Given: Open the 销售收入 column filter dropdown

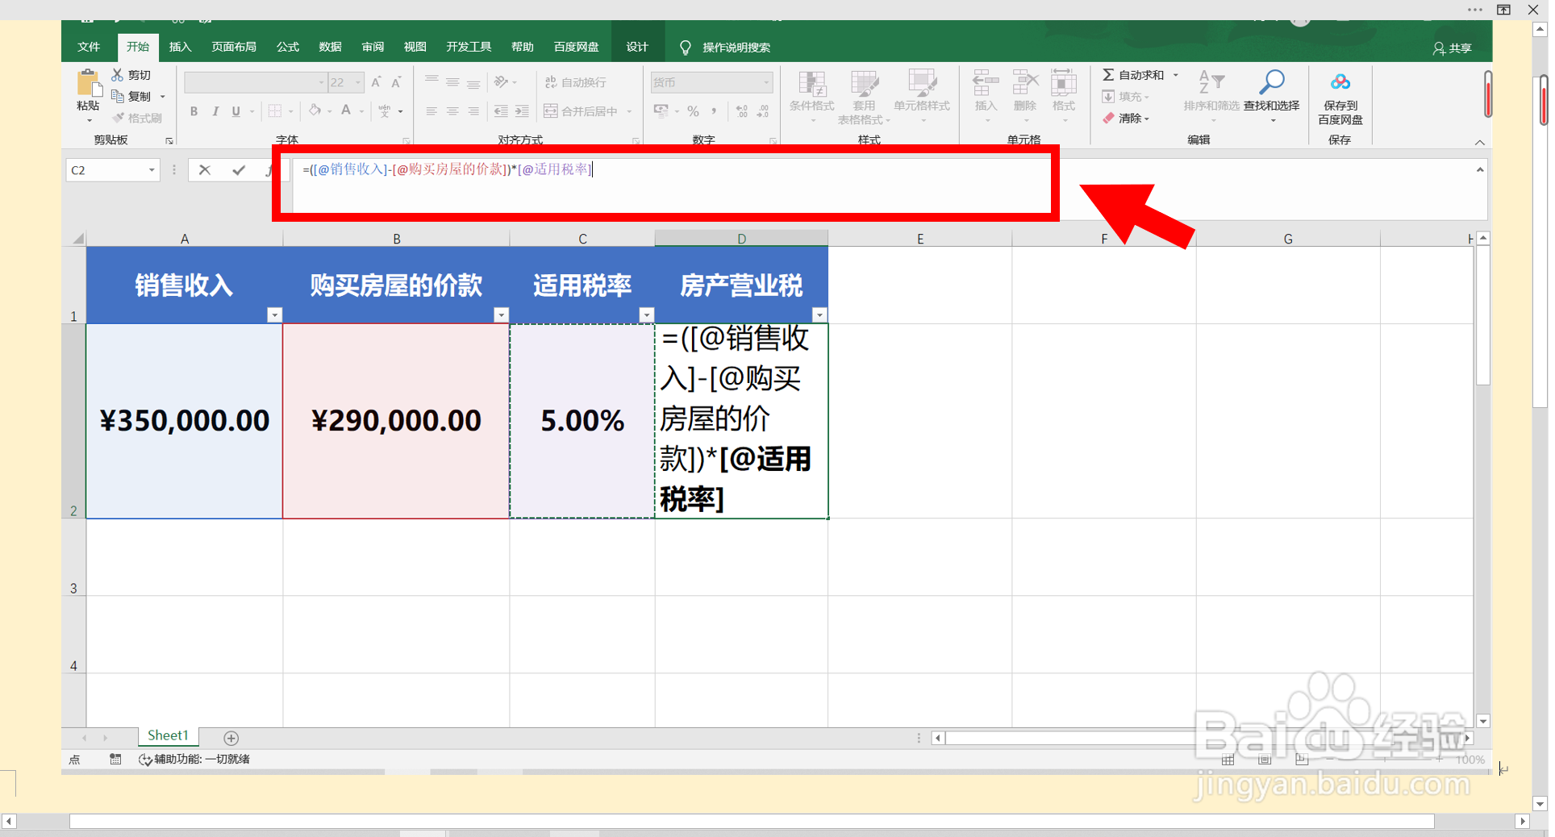Looking at the screenshot, I should point(275,314).
